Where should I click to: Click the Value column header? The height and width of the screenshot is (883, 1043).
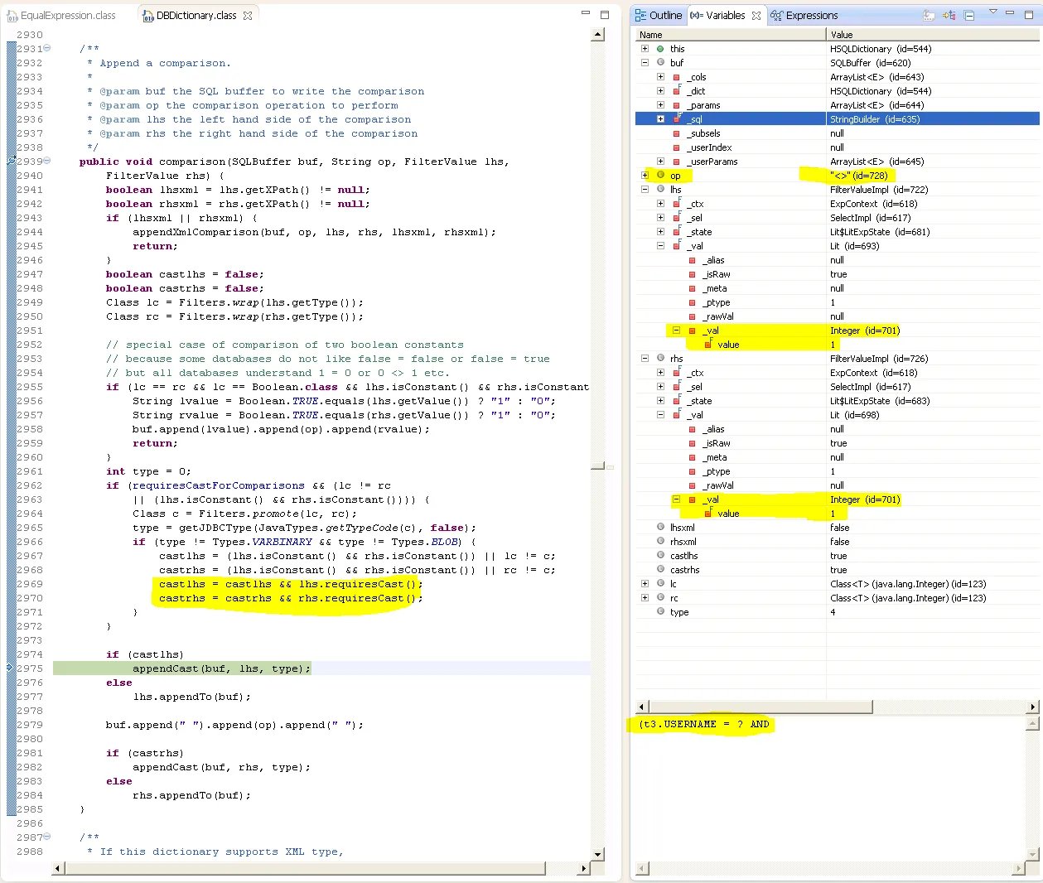click(842, 35)
